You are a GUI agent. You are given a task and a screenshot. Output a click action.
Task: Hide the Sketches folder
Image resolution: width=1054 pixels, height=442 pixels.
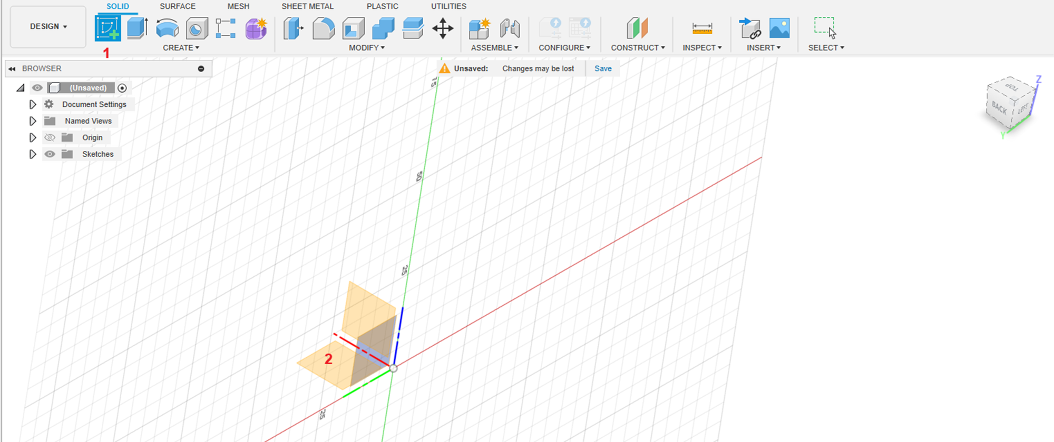[50, 154]
